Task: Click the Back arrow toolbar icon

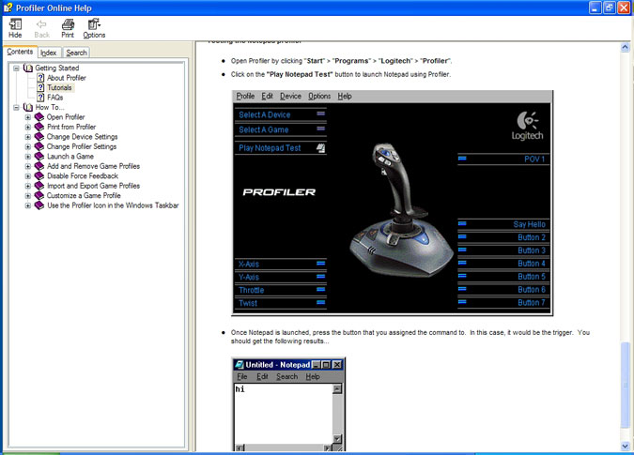Action: [41, 24]
